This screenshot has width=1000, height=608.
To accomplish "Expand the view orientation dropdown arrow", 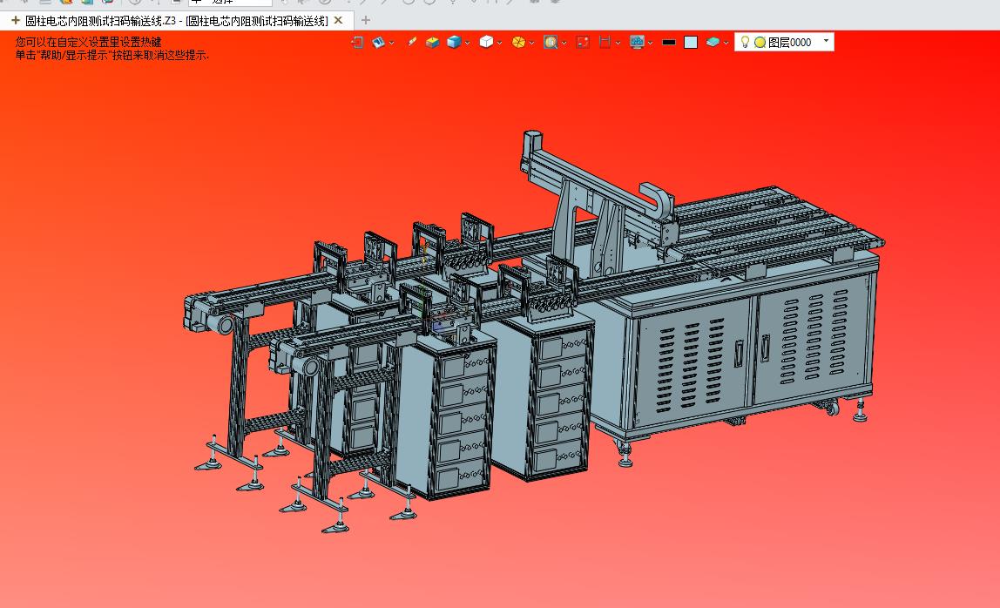I will pos(392,43).
